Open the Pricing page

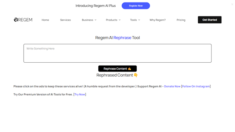181,20
